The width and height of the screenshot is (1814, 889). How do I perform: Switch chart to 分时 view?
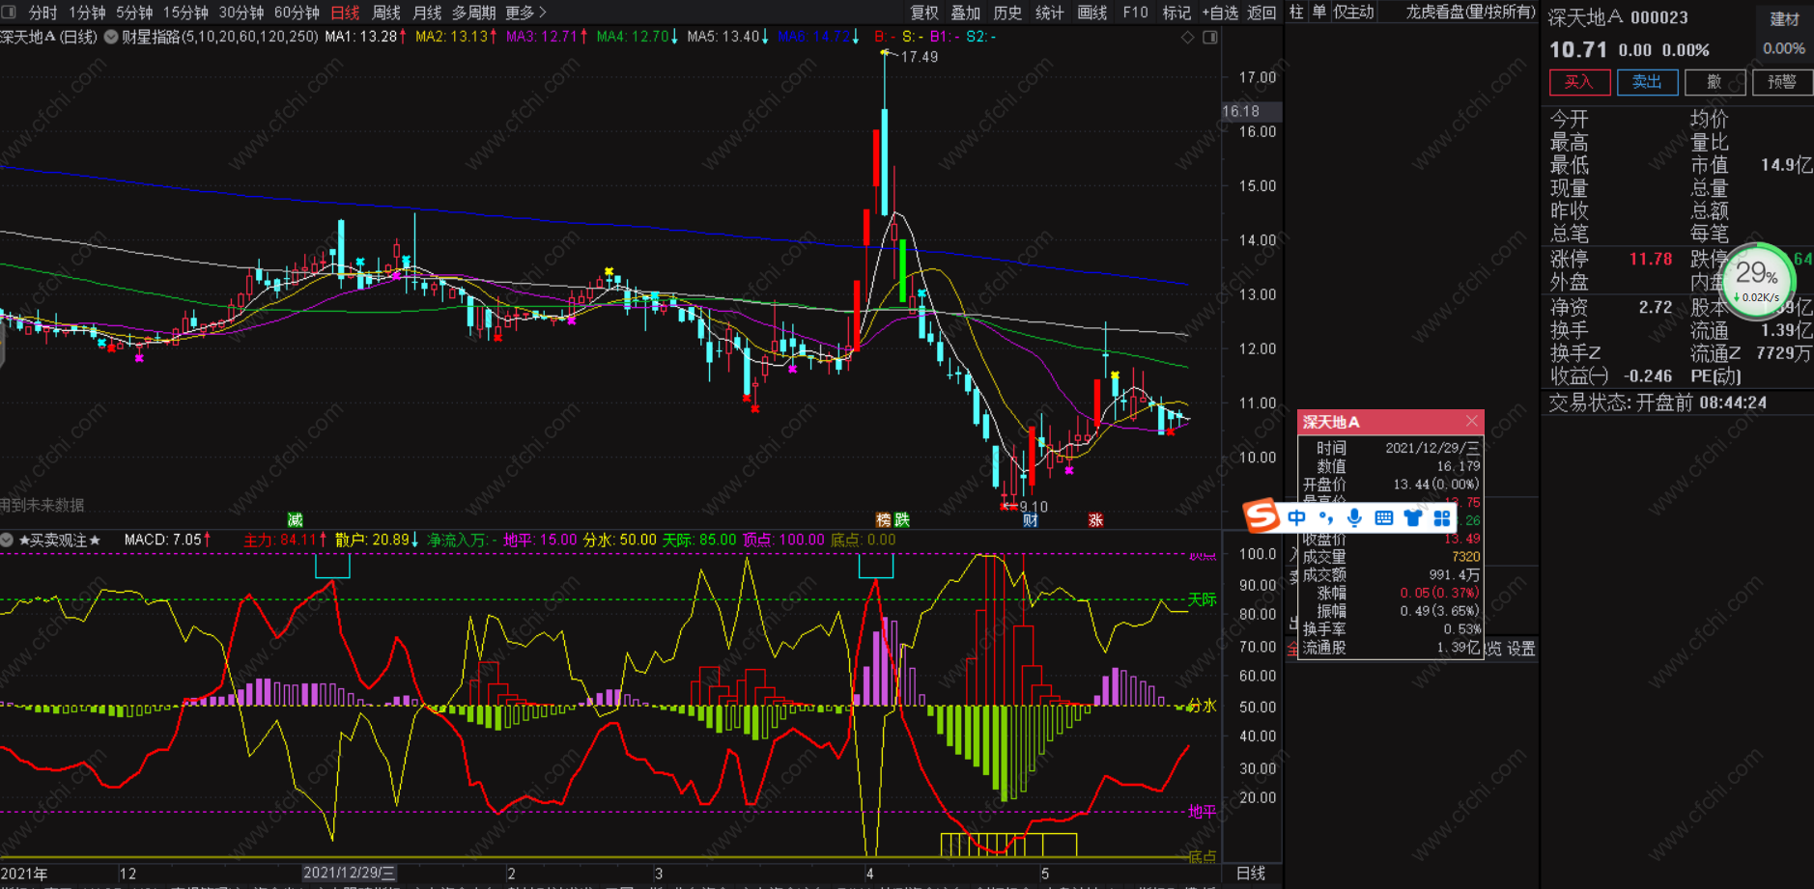[43, 13]
